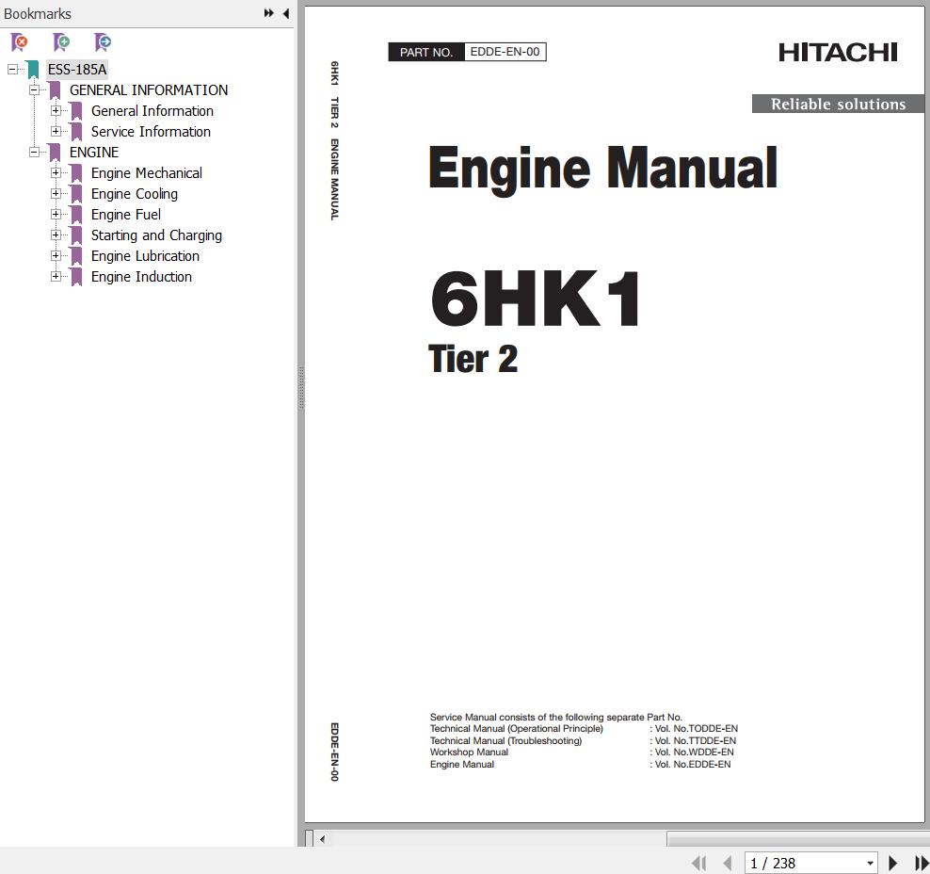
Task: Click the 6HK1 model heading
Action: coord(536,299)
